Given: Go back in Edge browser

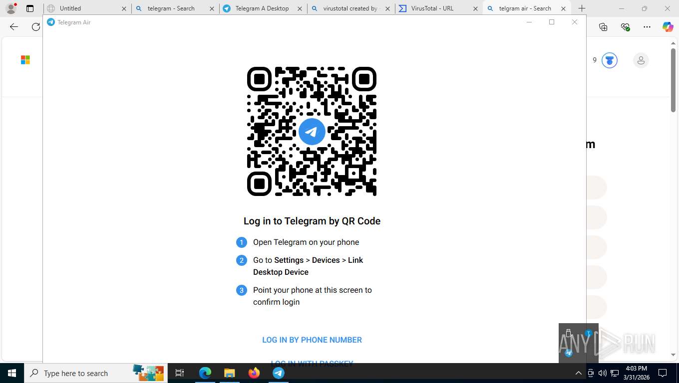Looking at the screenshot, I should pos(14,27).
